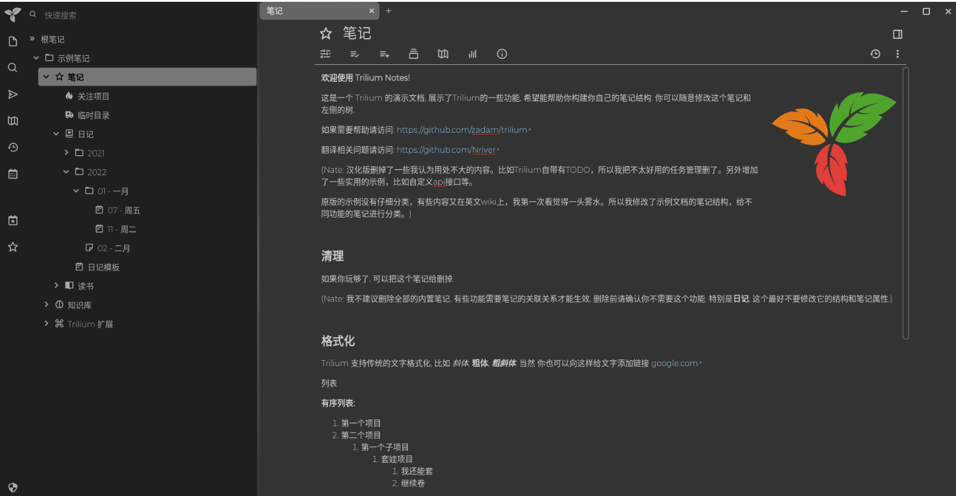Screen dimensions: 956x496
Task: Open the search notes launcher icon
Action: pos(13,68)
